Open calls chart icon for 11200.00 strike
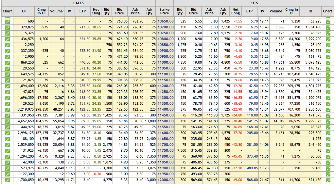The image size is (335, 184). point(8,86)
